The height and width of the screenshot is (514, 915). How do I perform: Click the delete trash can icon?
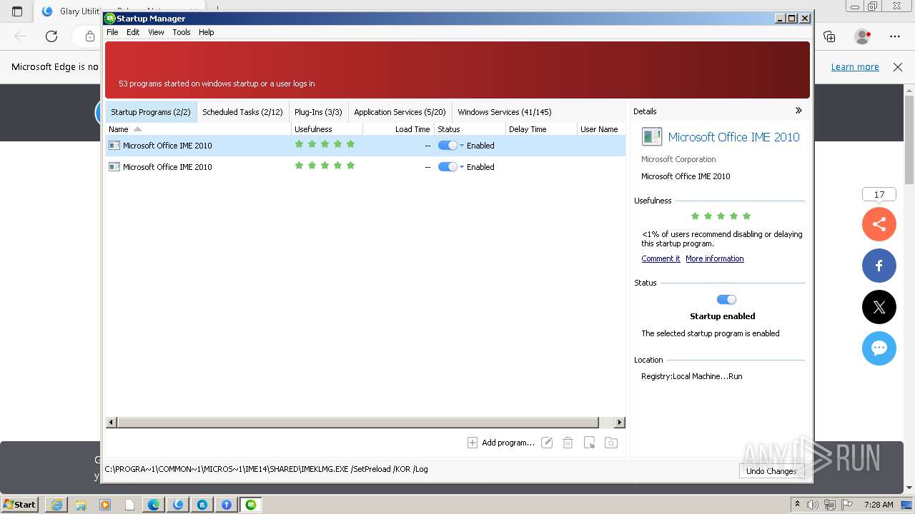[568, 443]
